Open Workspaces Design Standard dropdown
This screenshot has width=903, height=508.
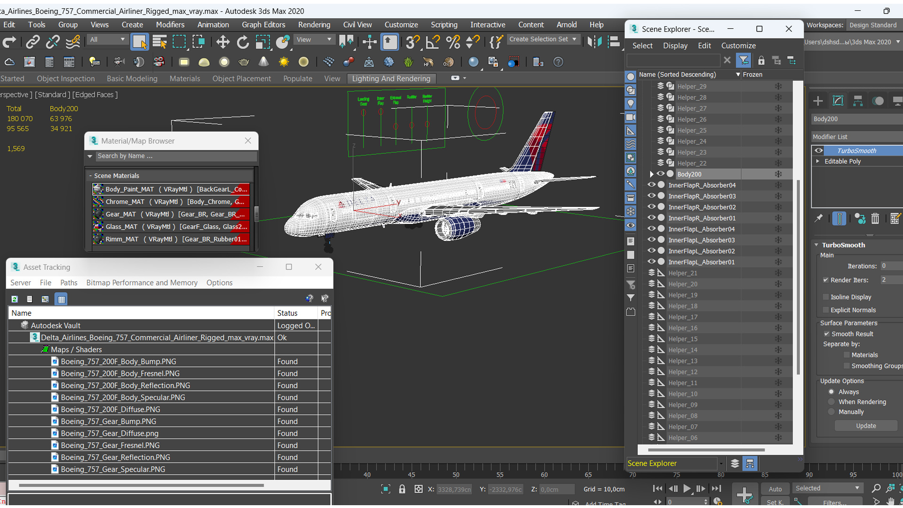[x=874, y=25]
